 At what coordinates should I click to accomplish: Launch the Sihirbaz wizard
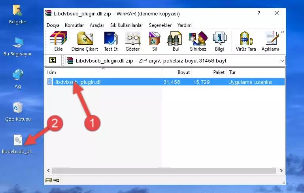(198, 41)
